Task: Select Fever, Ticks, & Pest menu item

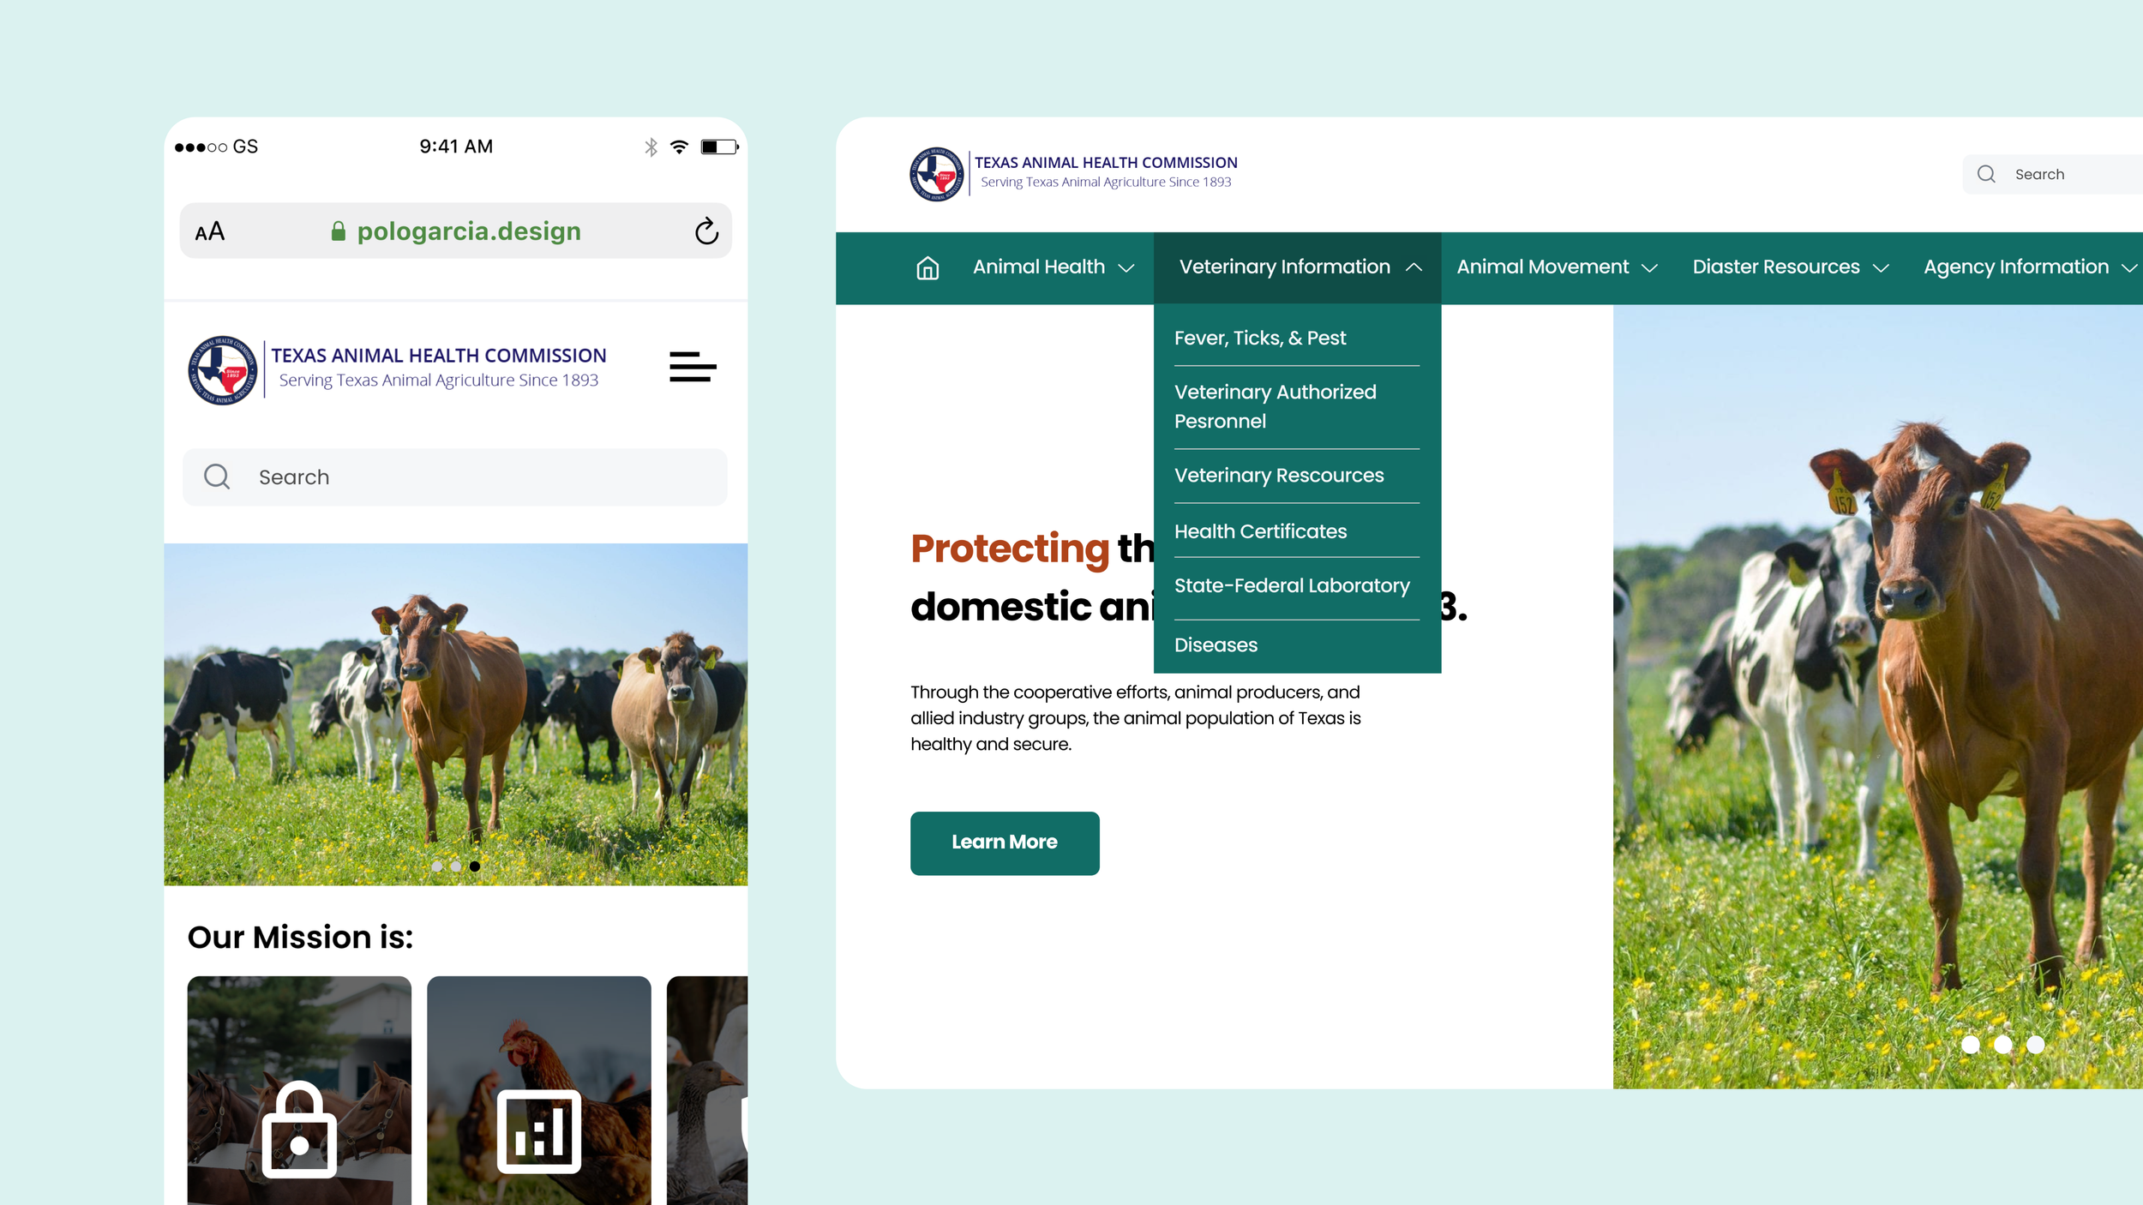Action: [1259, 338]
